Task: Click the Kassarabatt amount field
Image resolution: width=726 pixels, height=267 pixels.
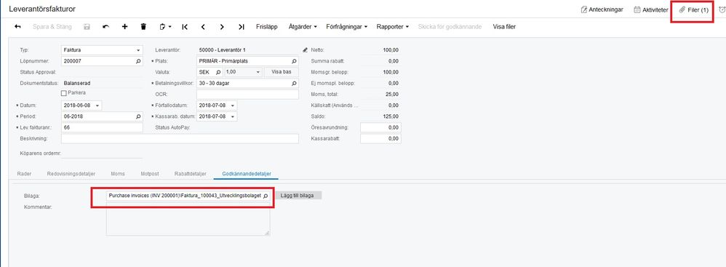Action: pos(380,138)
